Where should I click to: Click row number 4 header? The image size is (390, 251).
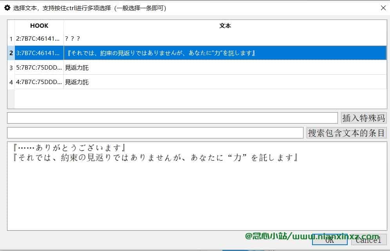(11, 82)
